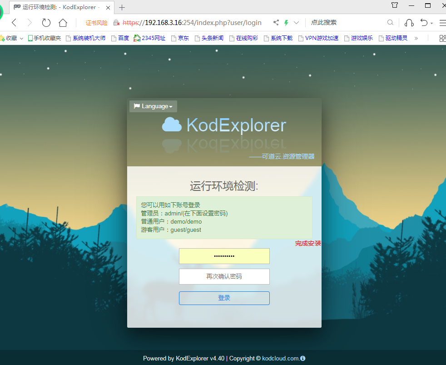Click the 登录 login button
This screenshot has width=446, height=365.
click(224, 298)
